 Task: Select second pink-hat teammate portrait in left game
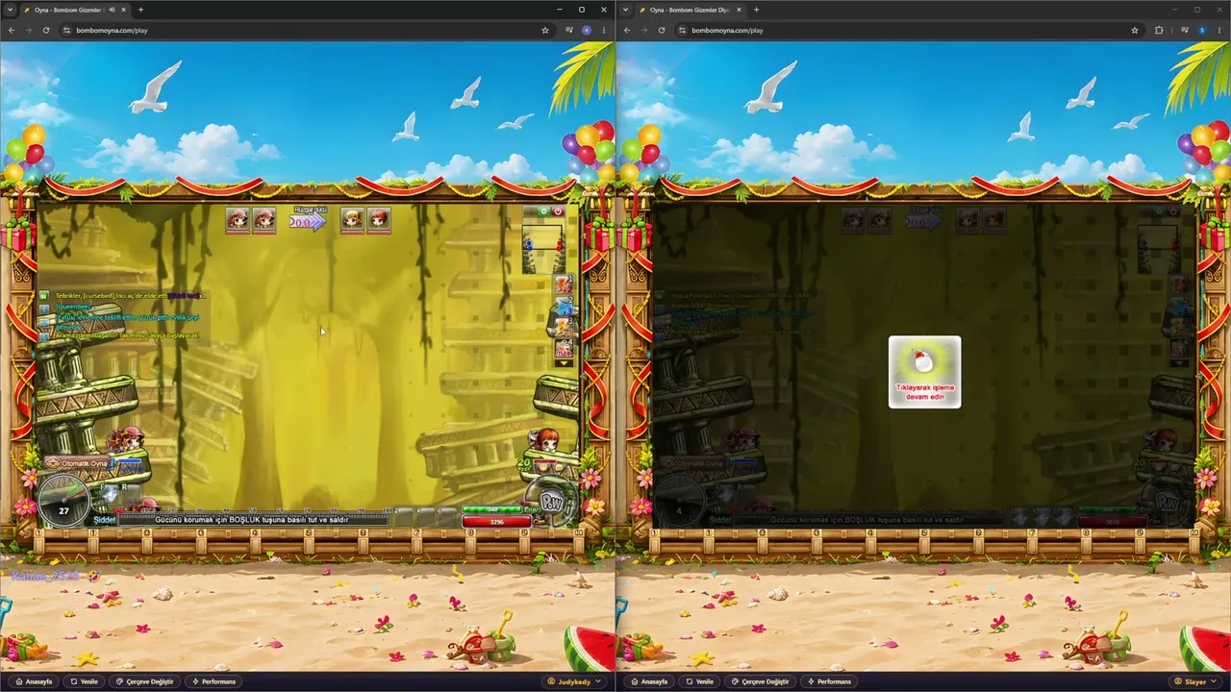tap(264, 220)
